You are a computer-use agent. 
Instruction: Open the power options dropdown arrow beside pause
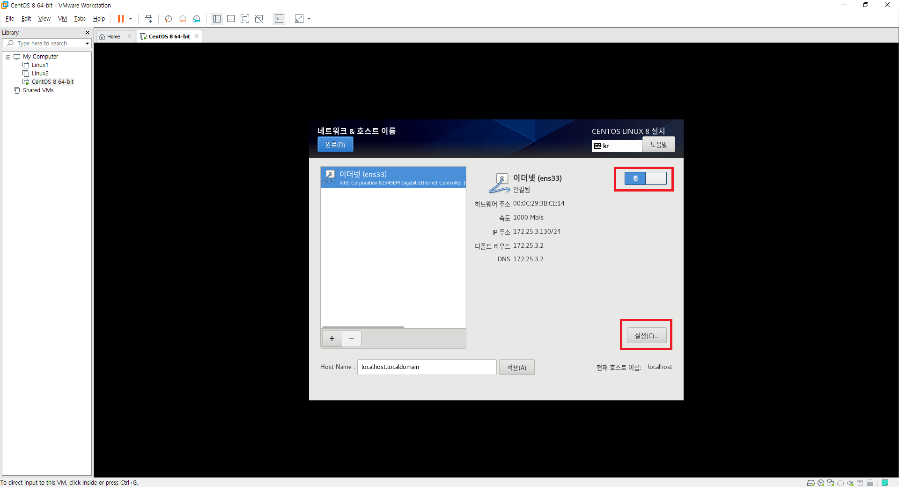coord(131,19)
